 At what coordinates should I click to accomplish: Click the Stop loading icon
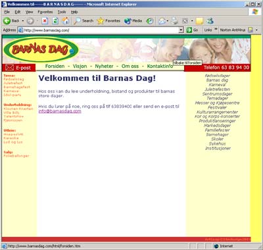(x=45, y=21)
